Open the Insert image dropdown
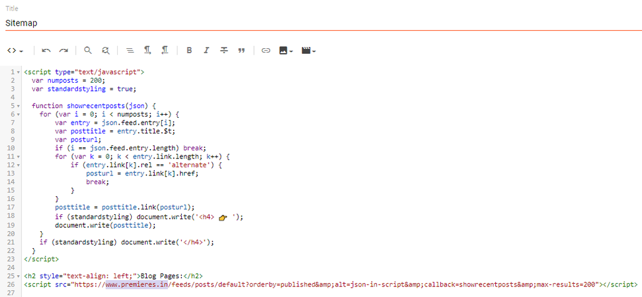Viewport: 642px width, 297px height. [286, 51]
